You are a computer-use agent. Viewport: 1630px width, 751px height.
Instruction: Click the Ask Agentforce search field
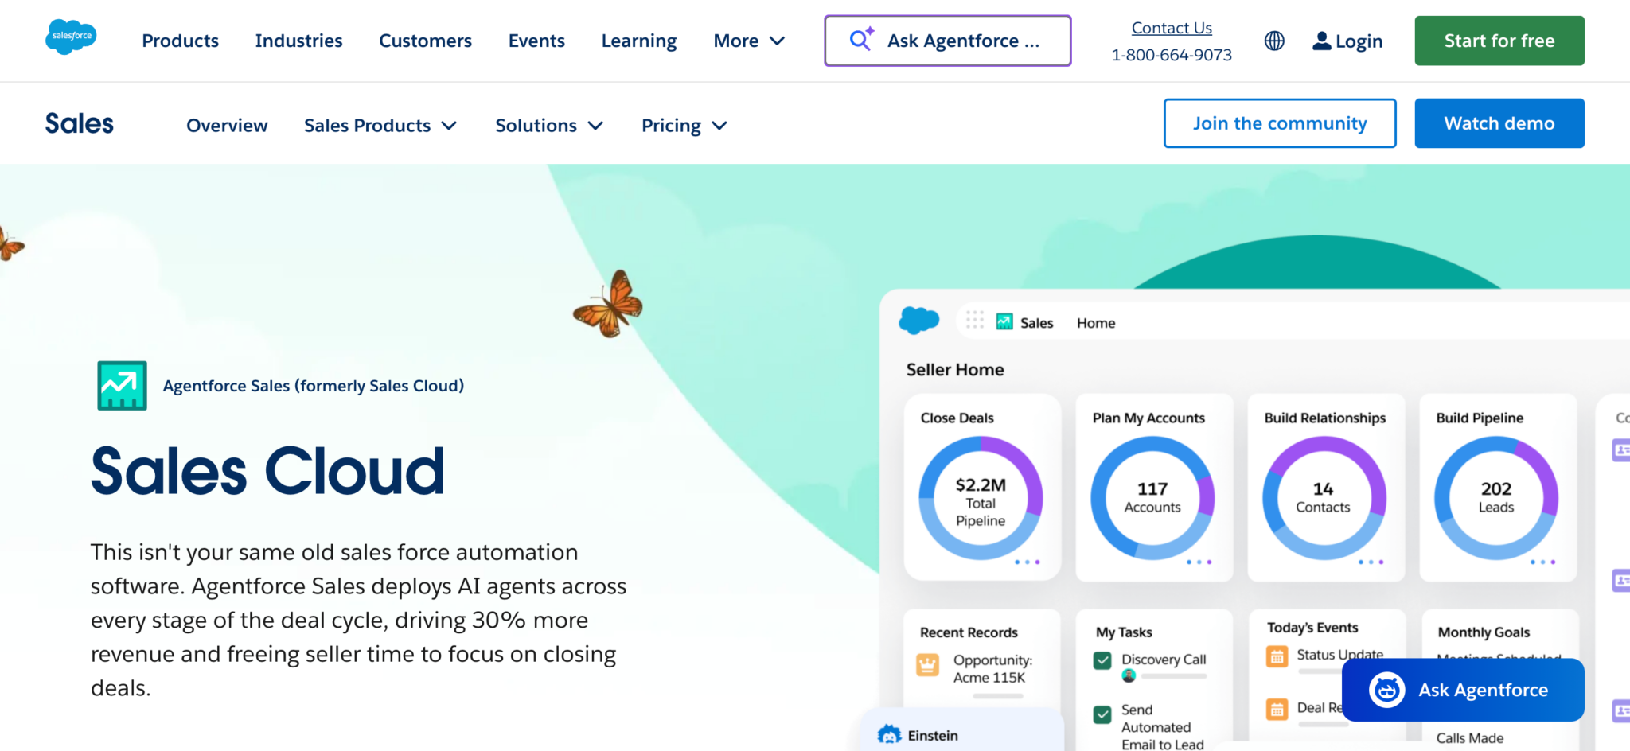pos(948,41)
